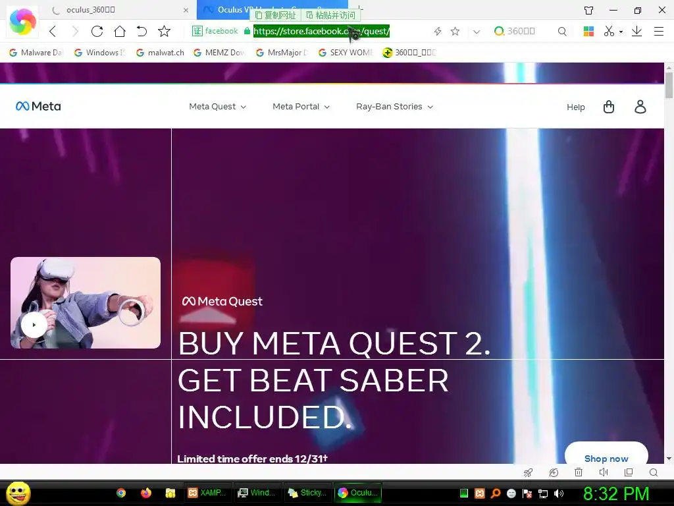Open the MrsMajor bookmark

pos(282,53)
